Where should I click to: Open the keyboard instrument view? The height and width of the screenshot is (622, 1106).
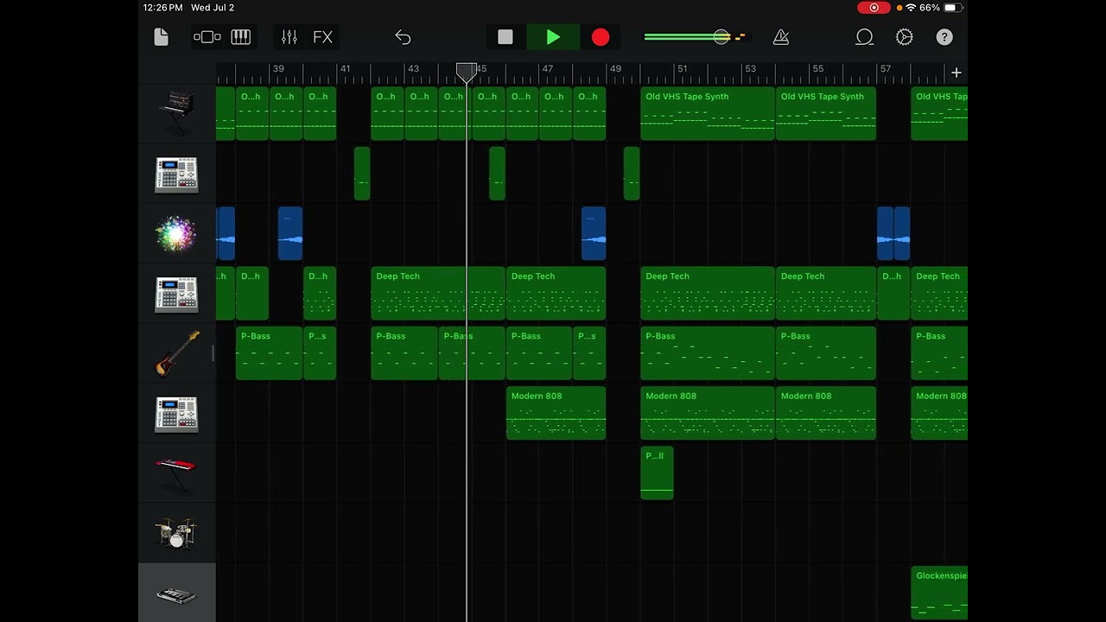click(240, 37)
